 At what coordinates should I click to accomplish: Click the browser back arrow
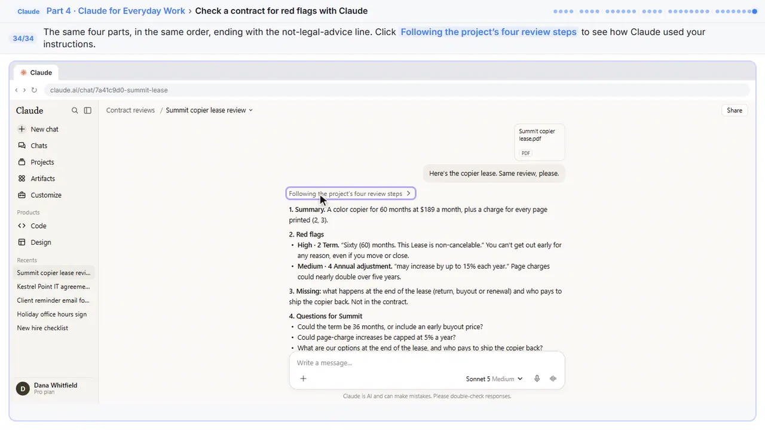click(x=16, y=90)
